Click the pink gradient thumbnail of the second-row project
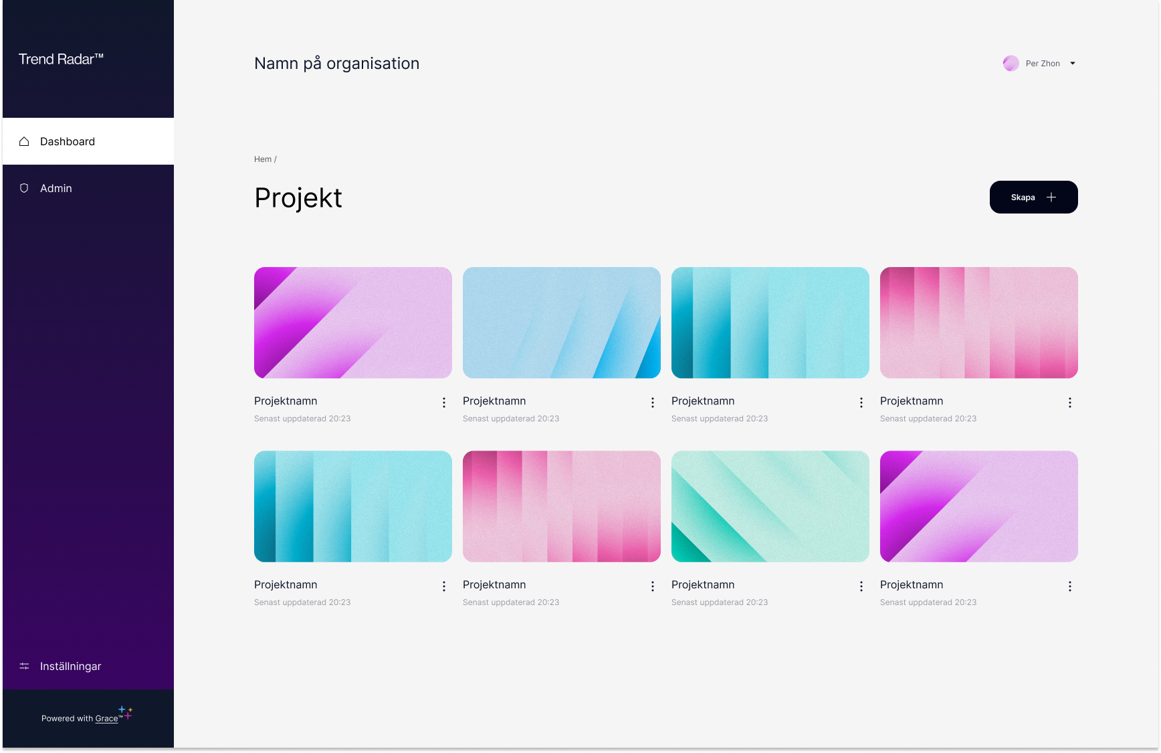 [x=561, y=506]
